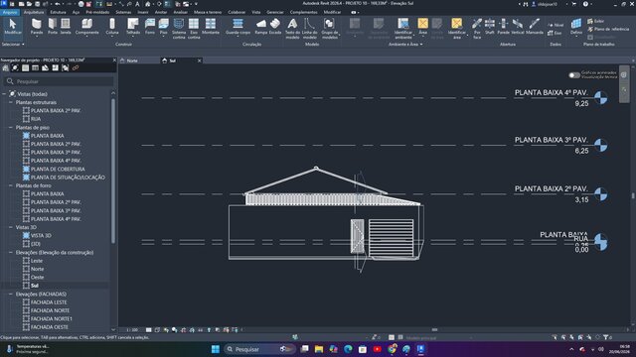Switch to the Gerenciar ribbon tab
Image resolution: width=636 pixels, height=357 pixels.
(x=275, y=12)
